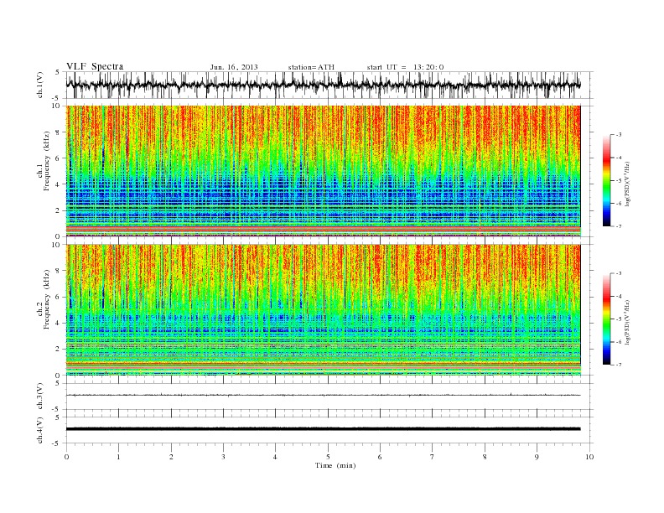Click the "-7" tick on lower color bar
This screenshot has width=664, height=513.
coord(619,365)
